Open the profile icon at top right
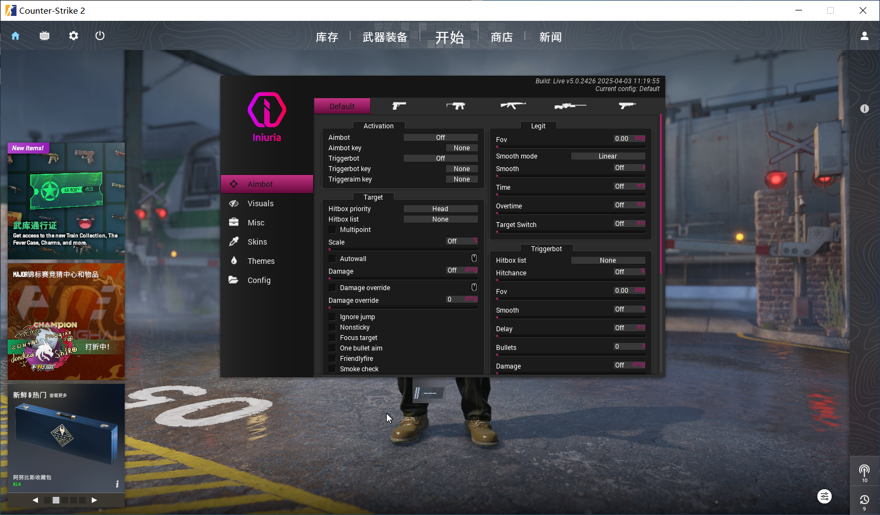 (864, 36)
